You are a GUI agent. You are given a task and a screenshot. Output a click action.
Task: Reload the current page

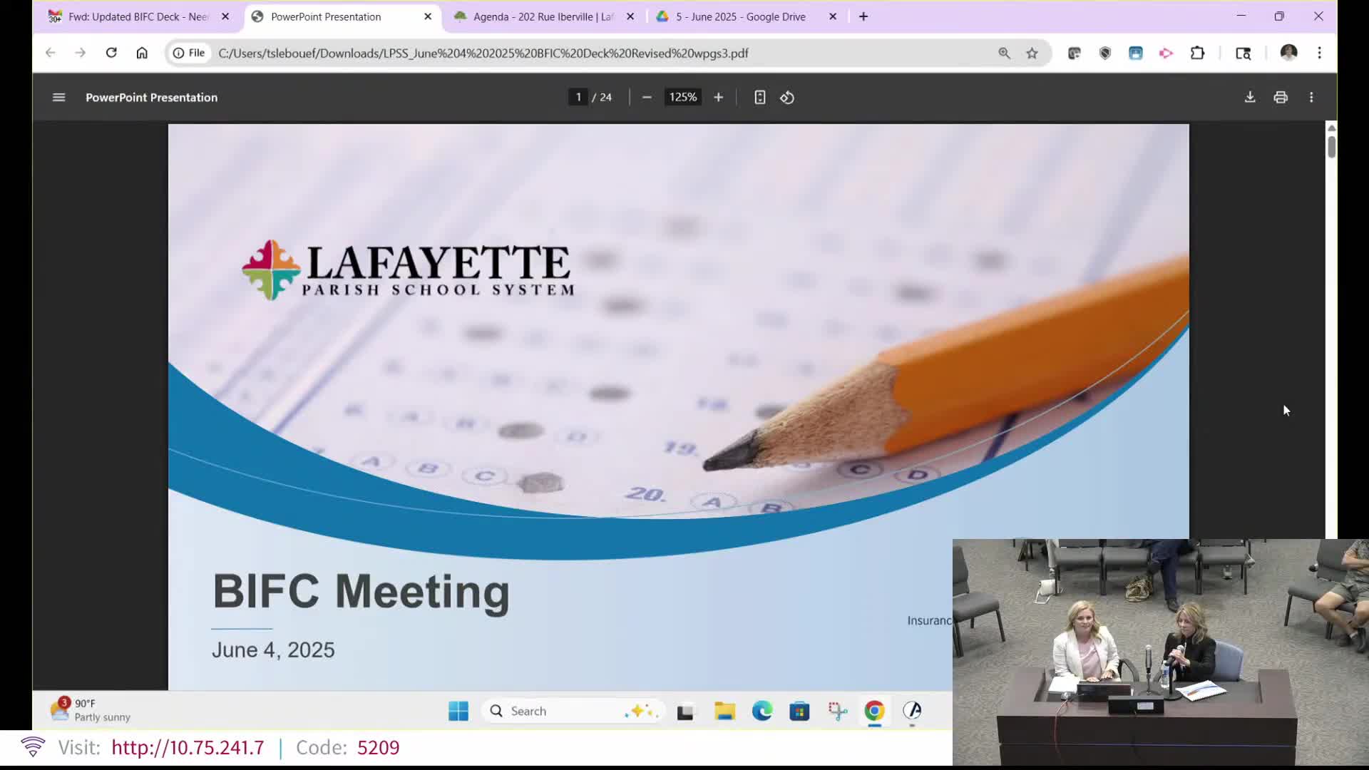pos(111,53)
